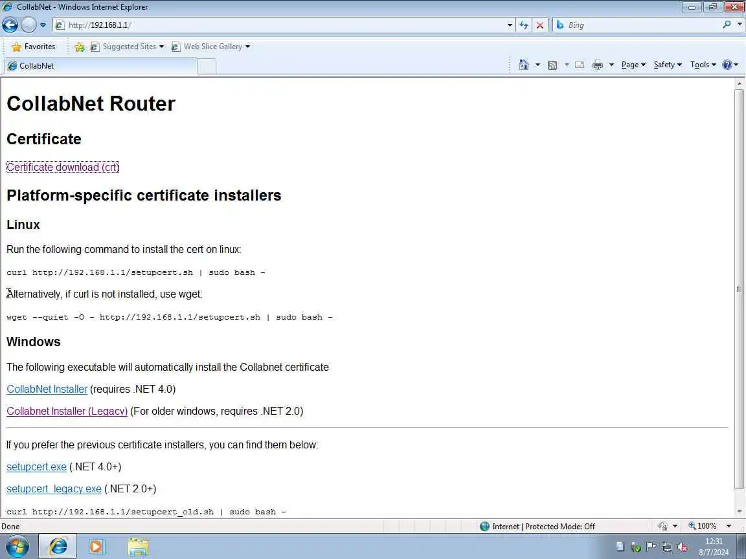The height and width of the screenshot is (559, 746).
Task: Click the status bar privacy lock icon
Action: coord(662,526)
